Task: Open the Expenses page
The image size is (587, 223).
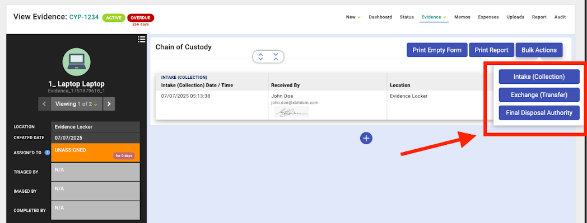Action: pyautogui.click(x=488, y=17)
